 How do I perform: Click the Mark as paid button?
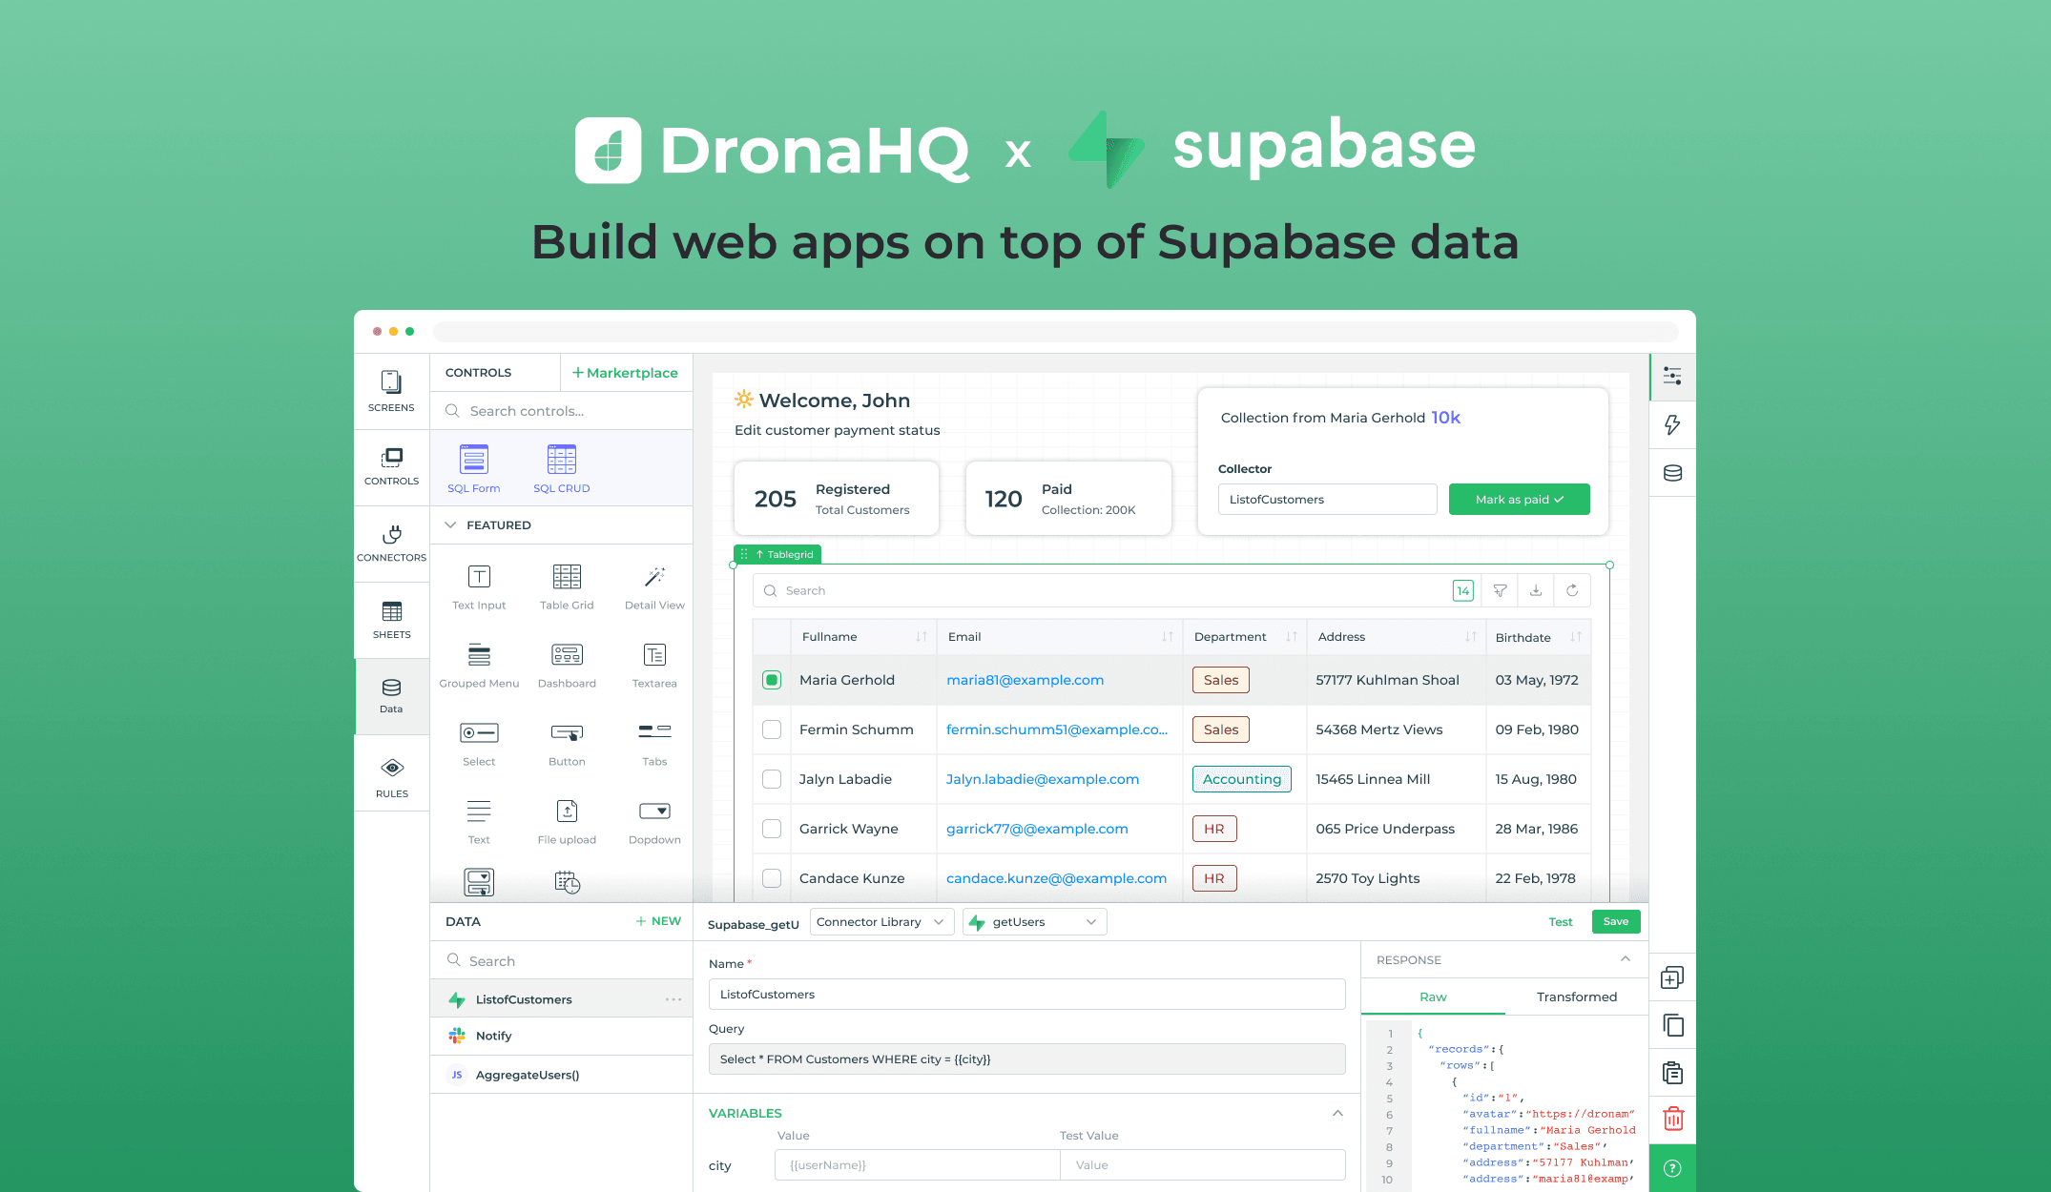1519,500
